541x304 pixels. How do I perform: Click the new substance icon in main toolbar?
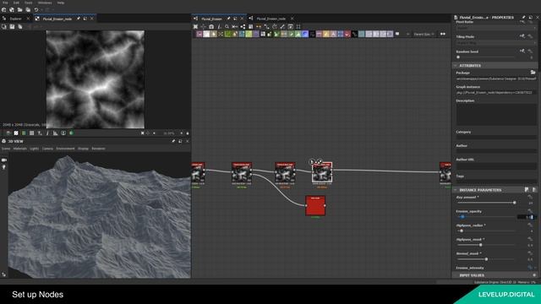(3, 10)
